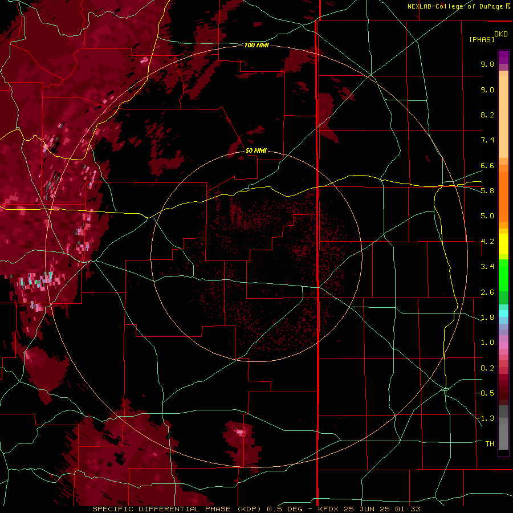Image resolution: width=513 pixels, height=513 pixels.
Task: Click the 100 NMI range ring label
Action: point(256,45)
